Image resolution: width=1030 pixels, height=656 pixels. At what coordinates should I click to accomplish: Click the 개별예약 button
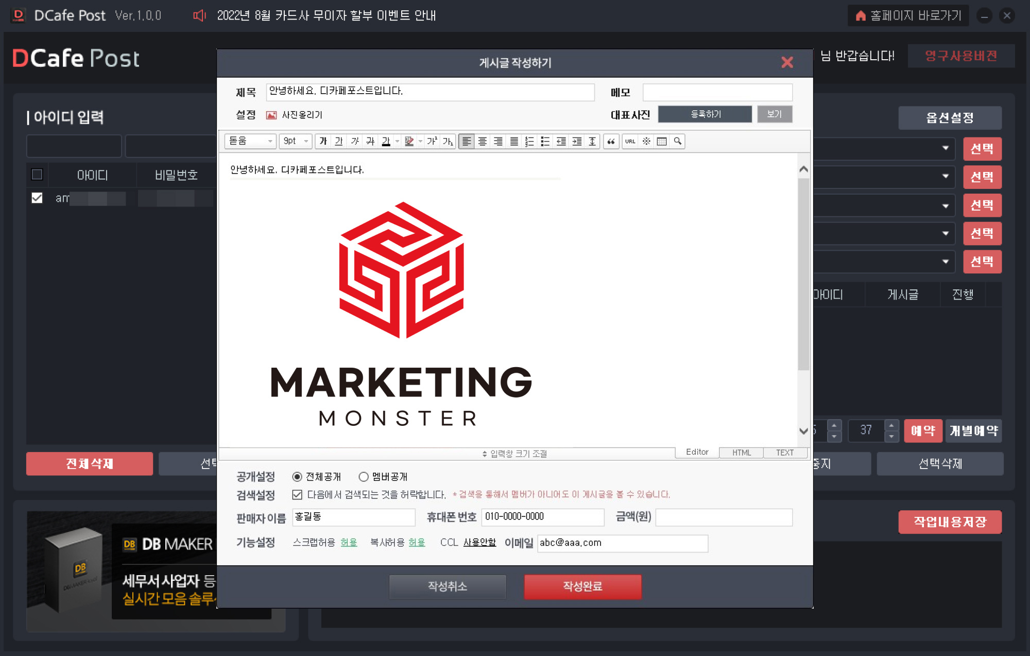pos(973,430)
